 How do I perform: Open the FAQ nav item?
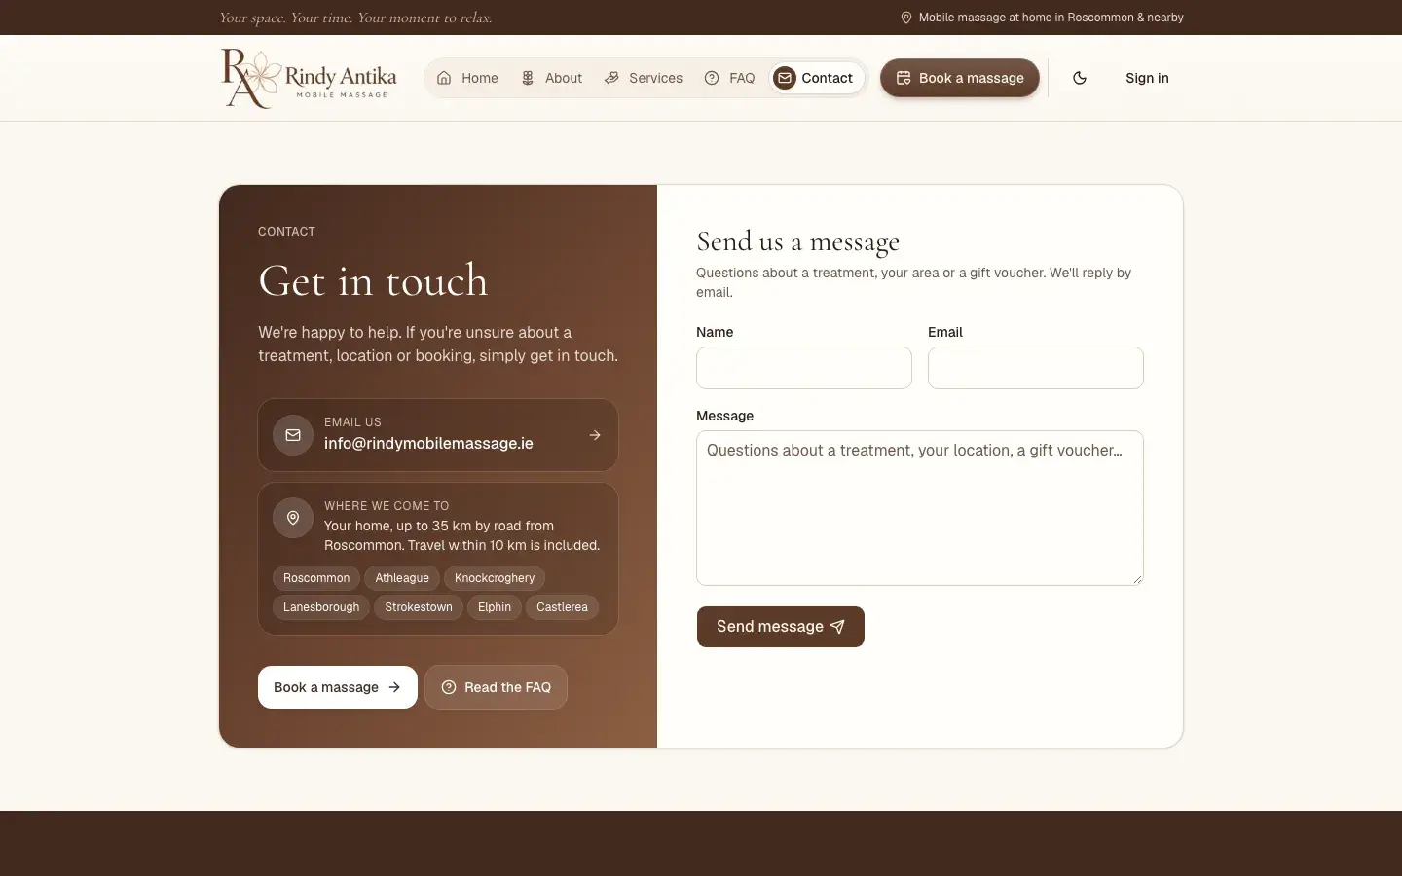(729, 78)
